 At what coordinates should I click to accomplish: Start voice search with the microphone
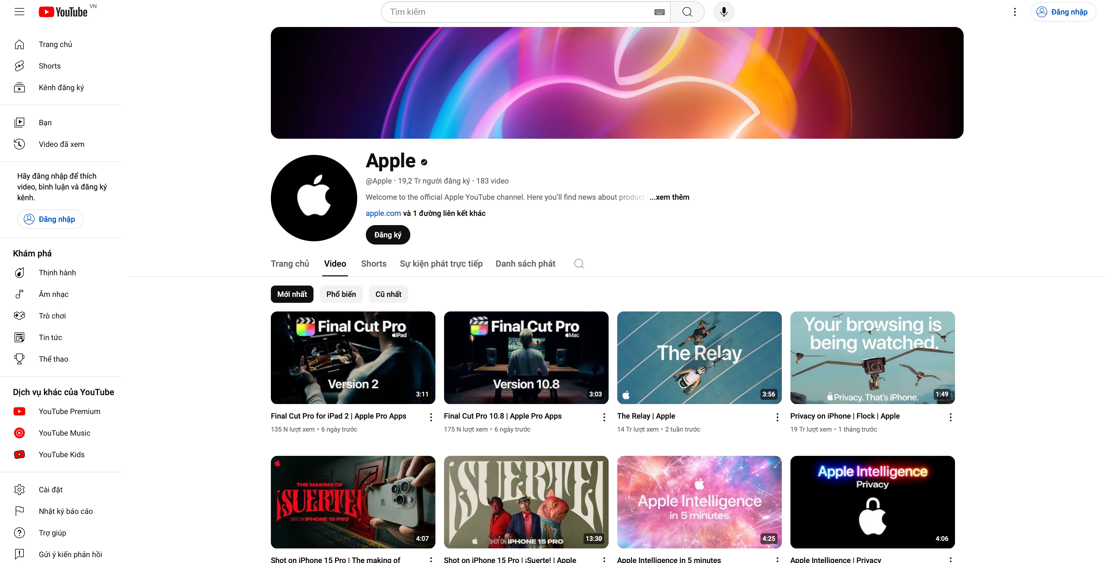pos(724,12)
